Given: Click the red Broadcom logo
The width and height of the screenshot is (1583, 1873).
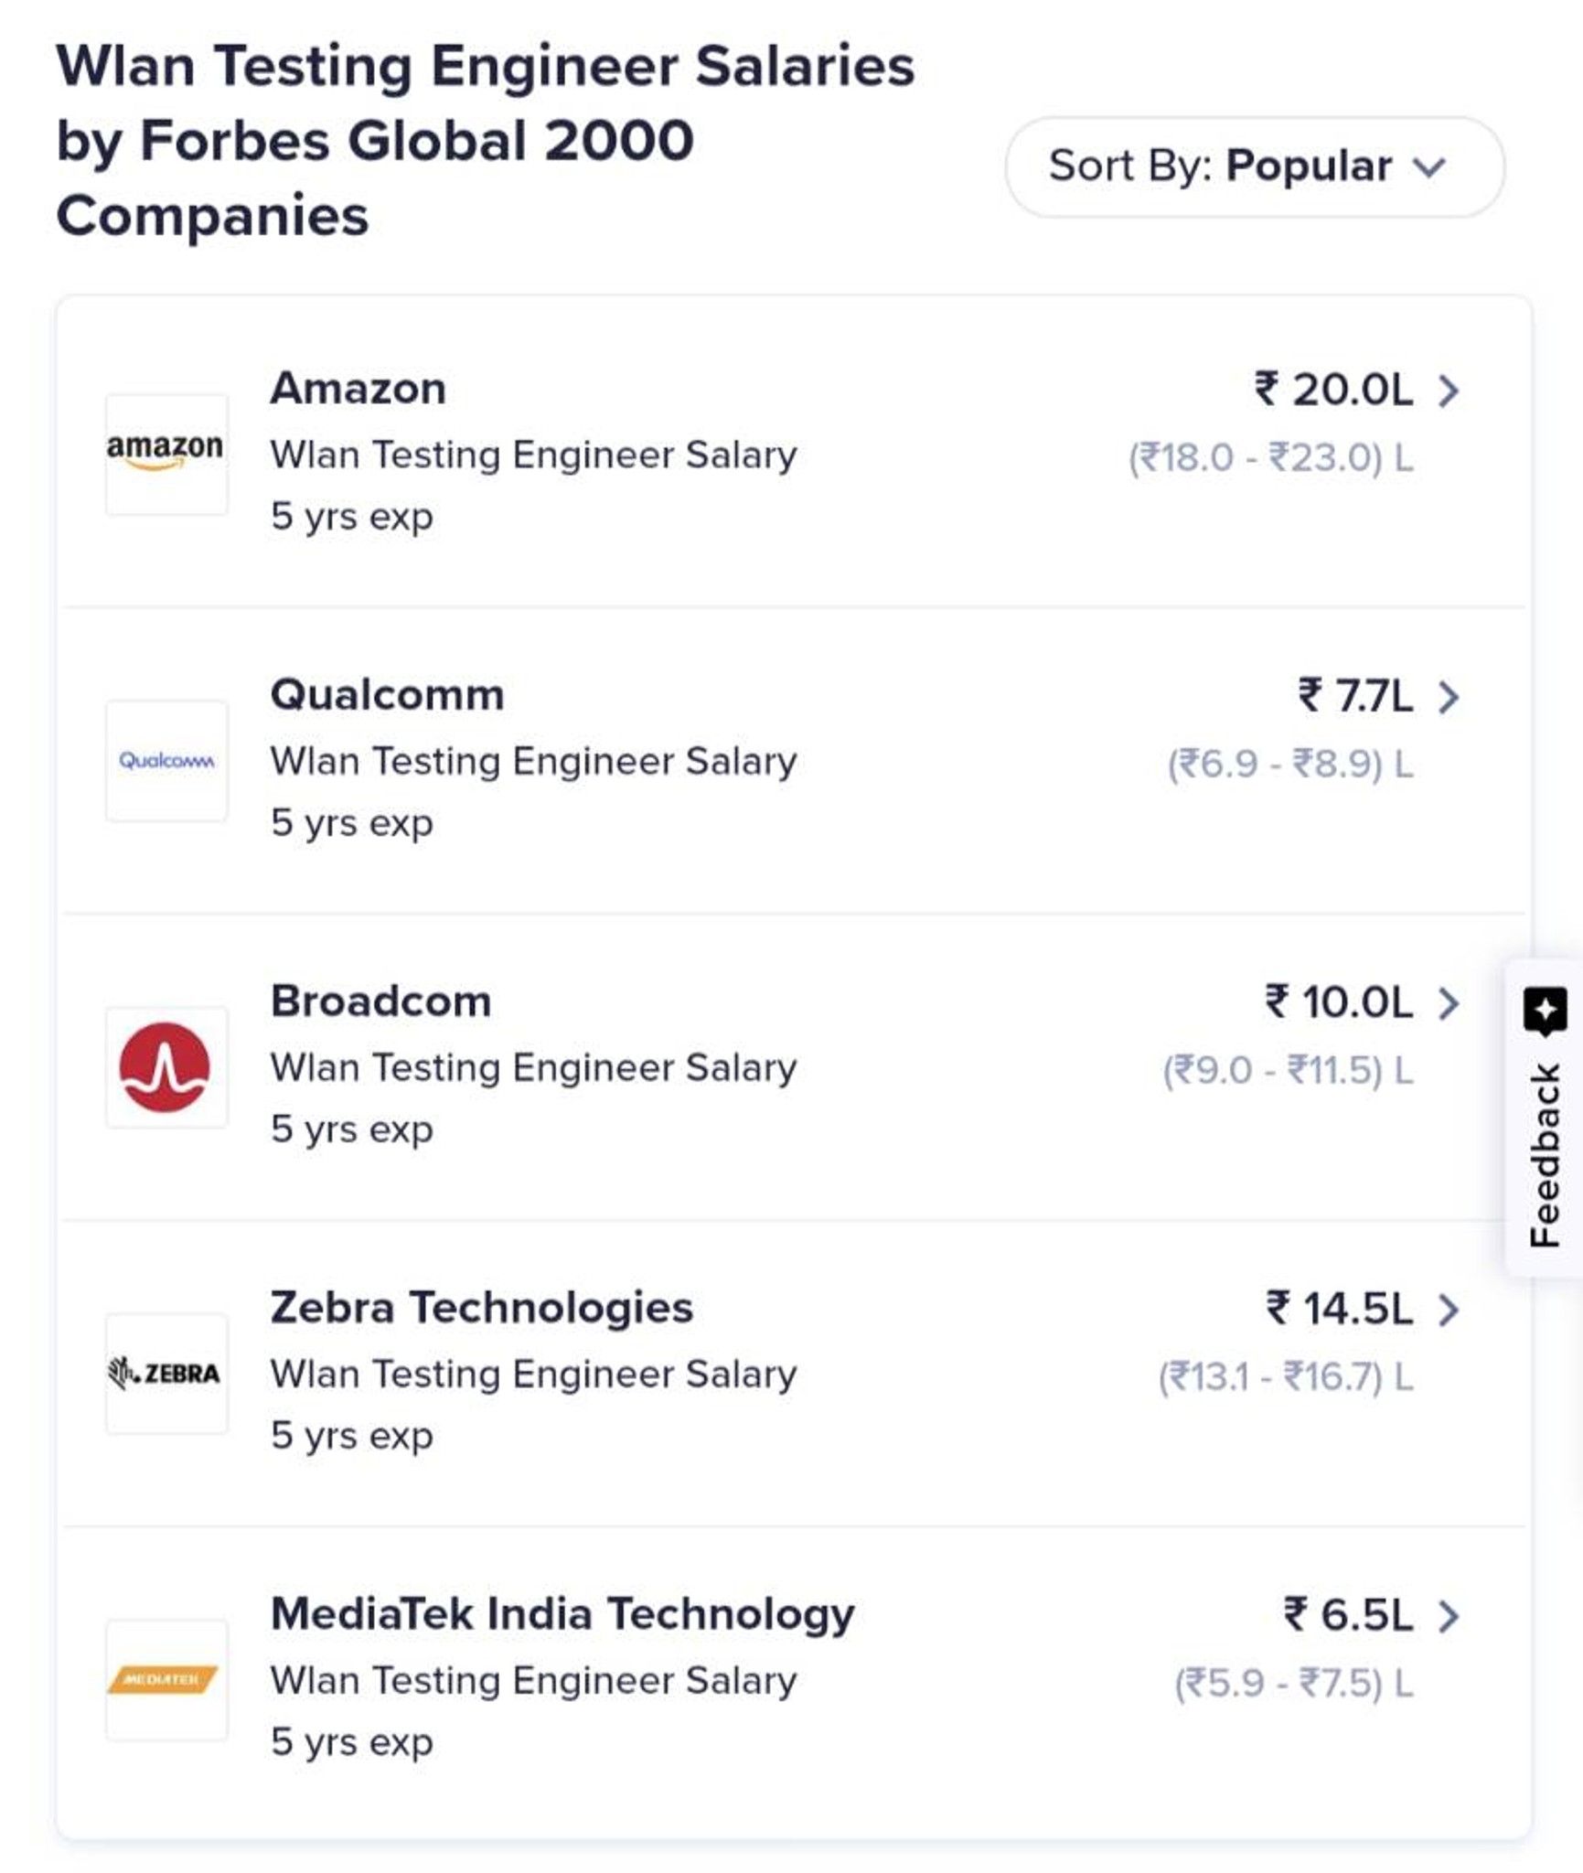Looking at the screenshot, I should [x=166, y=1067].
